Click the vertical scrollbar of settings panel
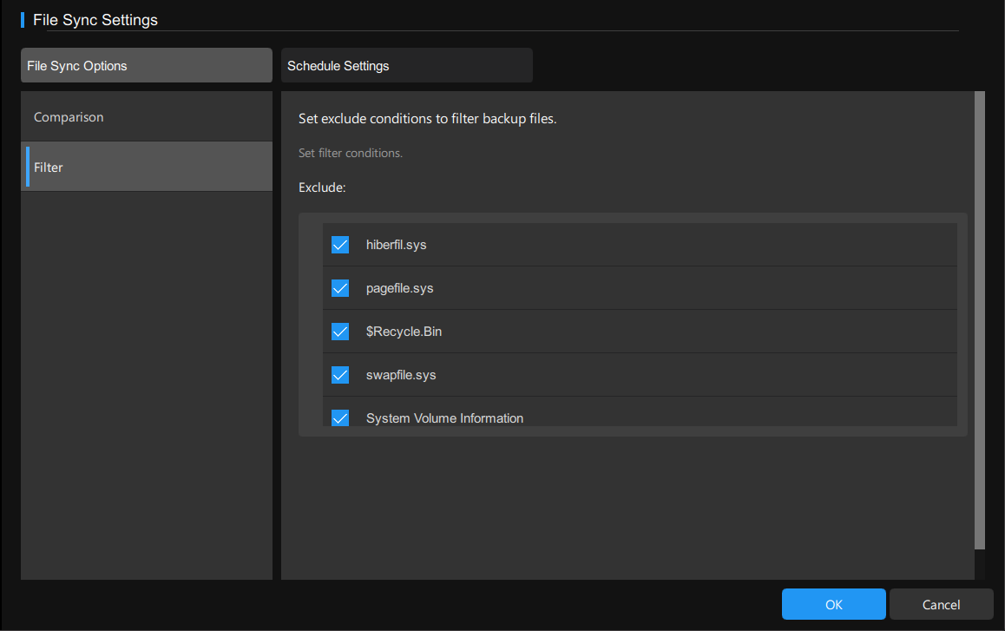1005x631 pixels. click(980, 319)
